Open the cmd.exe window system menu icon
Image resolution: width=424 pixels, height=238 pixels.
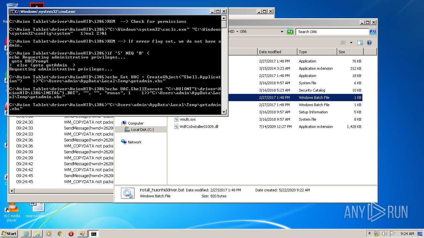[x=12, y=12]
